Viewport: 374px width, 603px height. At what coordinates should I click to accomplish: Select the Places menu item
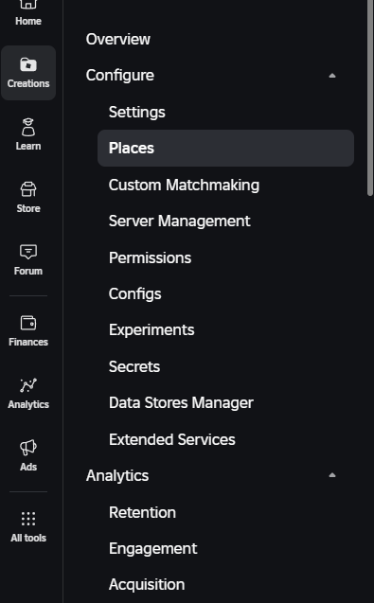tap(225, 148)
